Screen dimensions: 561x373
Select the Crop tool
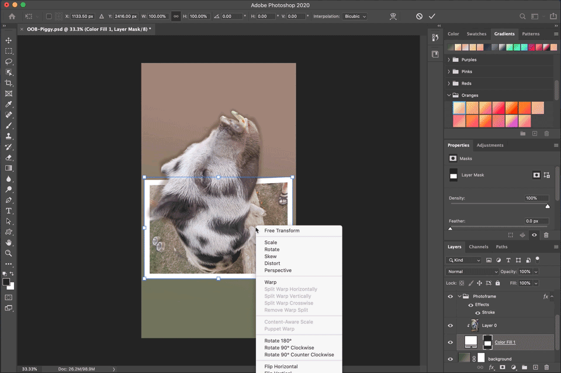[x=9, y=83]
